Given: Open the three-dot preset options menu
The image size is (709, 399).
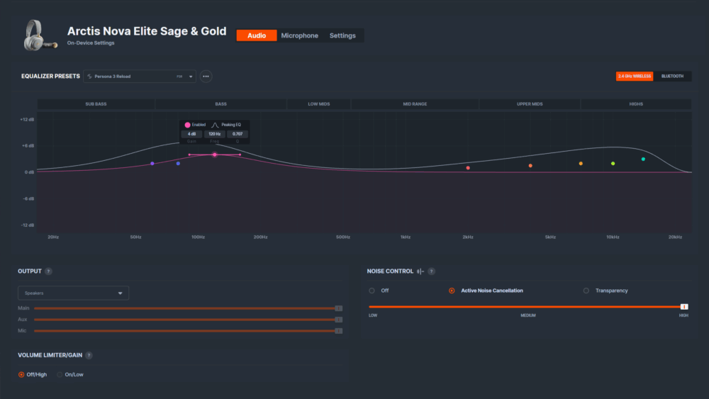Looking at the screenshot, I should [206, 77].
